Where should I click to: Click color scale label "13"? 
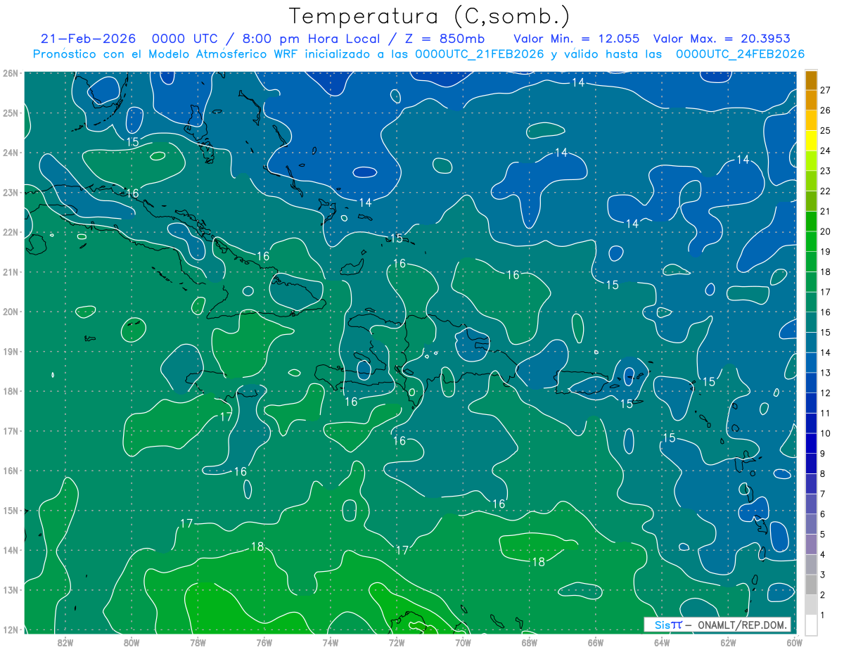pyautogui.click(x=826, y=373)
